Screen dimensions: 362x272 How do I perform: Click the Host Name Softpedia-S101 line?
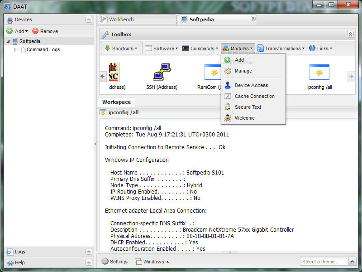(x=167, y=173)
